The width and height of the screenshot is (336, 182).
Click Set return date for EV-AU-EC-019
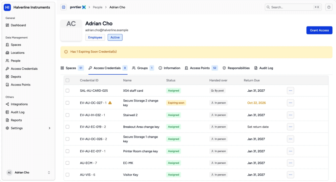click(258, 127)
